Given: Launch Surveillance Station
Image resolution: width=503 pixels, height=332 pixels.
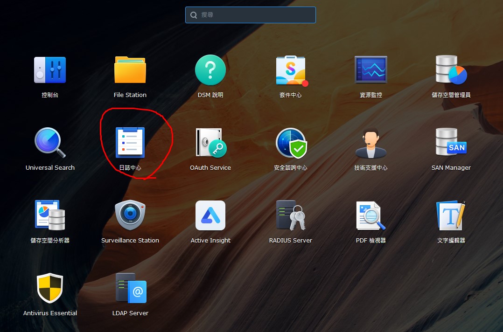Looking at the screenshot, I should (130, 216).
